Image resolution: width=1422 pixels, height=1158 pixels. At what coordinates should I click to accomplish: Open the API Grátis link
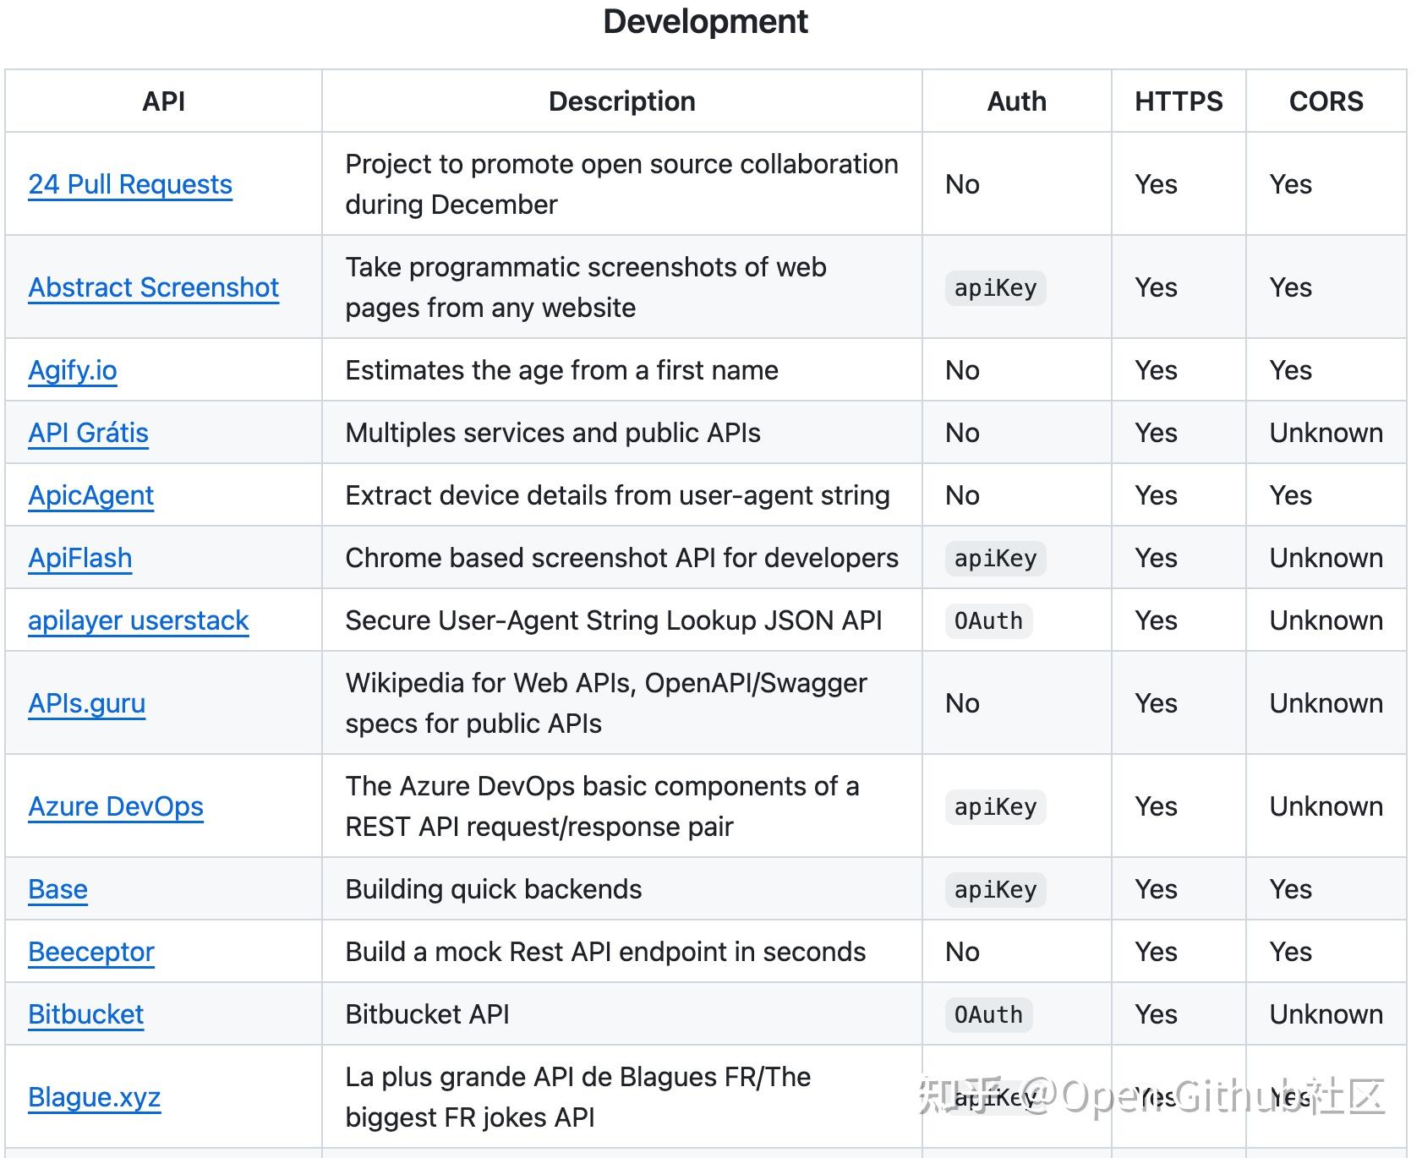(89, 433)
